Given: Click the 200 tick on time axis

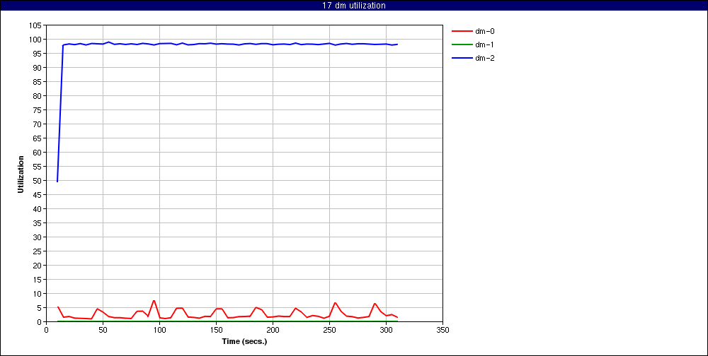Looking at the screenshot, I should point(273,330).
